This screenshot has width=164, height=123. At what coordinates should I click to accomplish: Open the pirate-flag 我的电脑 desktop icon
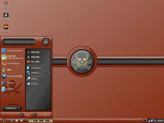coord(6,16)
